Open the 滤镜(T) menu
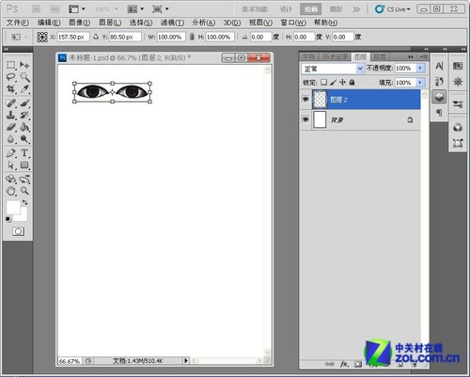 point(172,23)
